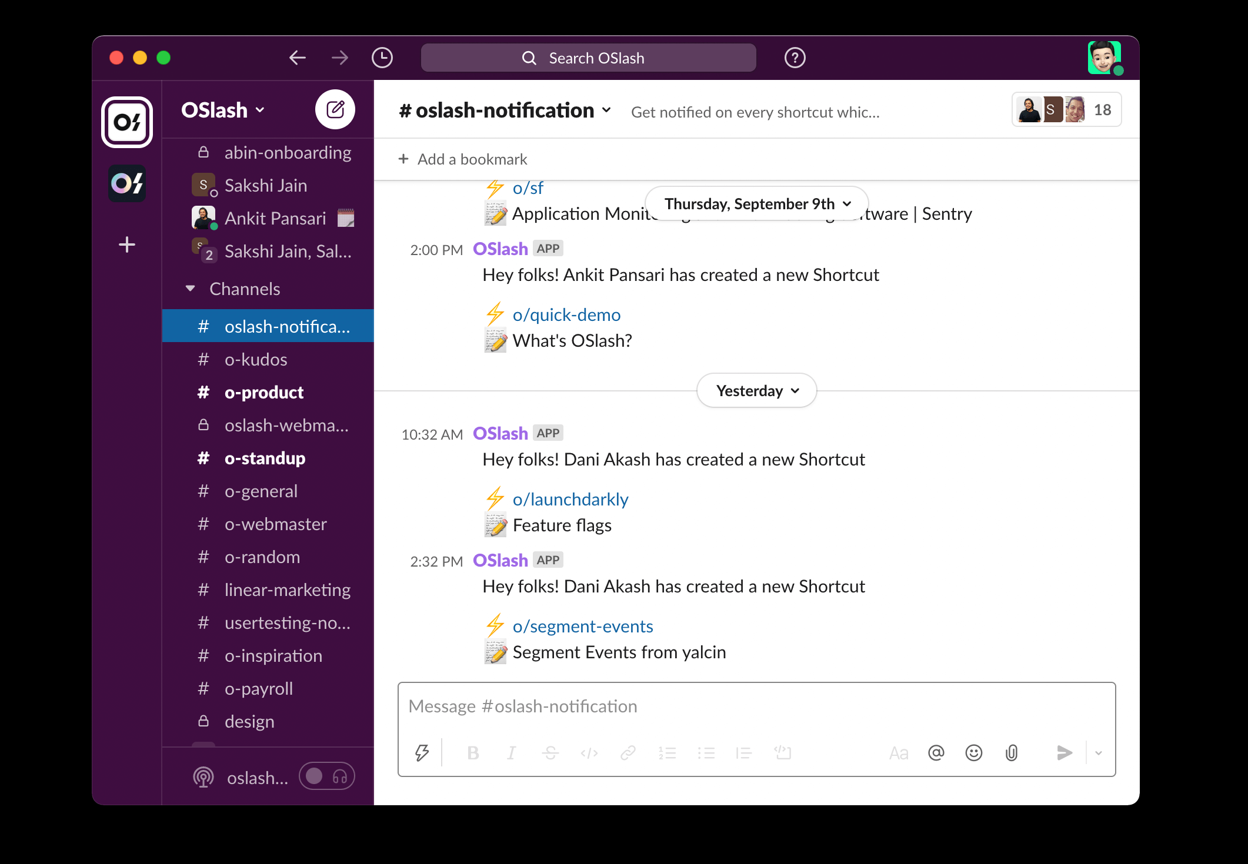The image size is (1248, 864).
Task: Add a bookmark to the channel
Action: 463,159
